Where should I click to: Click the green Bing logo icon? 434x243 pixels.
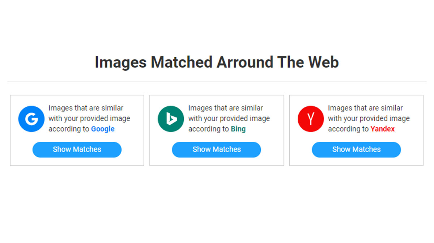pyautogui.click(x=171, y=119)
